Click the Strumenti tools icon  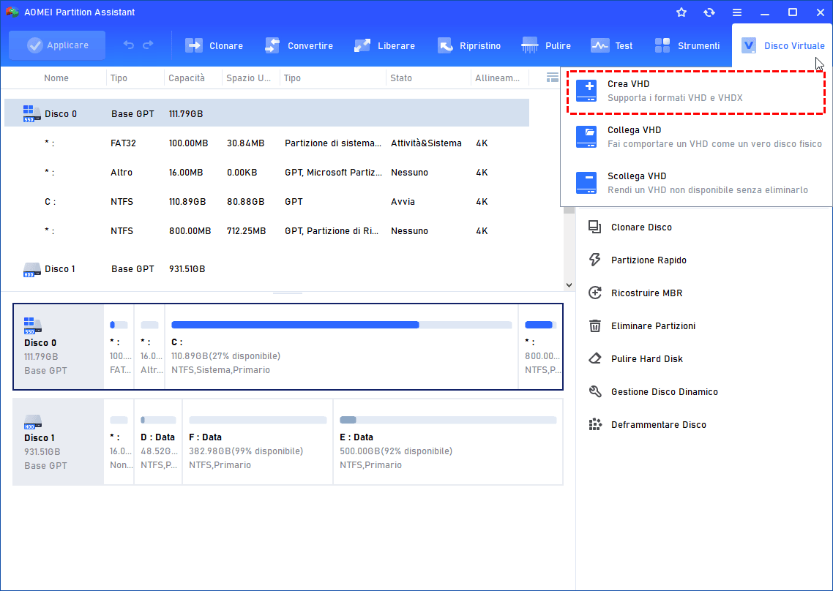pyautogui.click(x=662, y=45)
